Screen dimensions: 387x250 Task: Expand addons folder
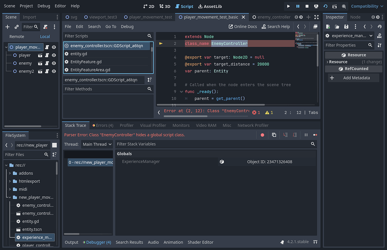click(10, 173)
